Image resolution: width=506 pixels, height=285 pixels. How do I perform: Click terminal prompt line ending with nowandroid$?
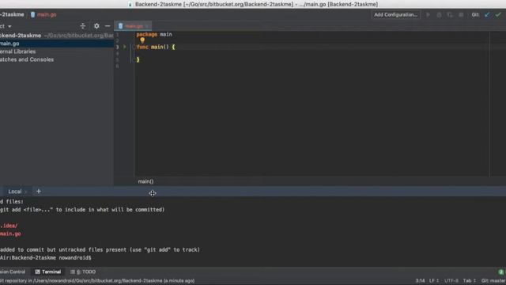click(x=46, y=257)
